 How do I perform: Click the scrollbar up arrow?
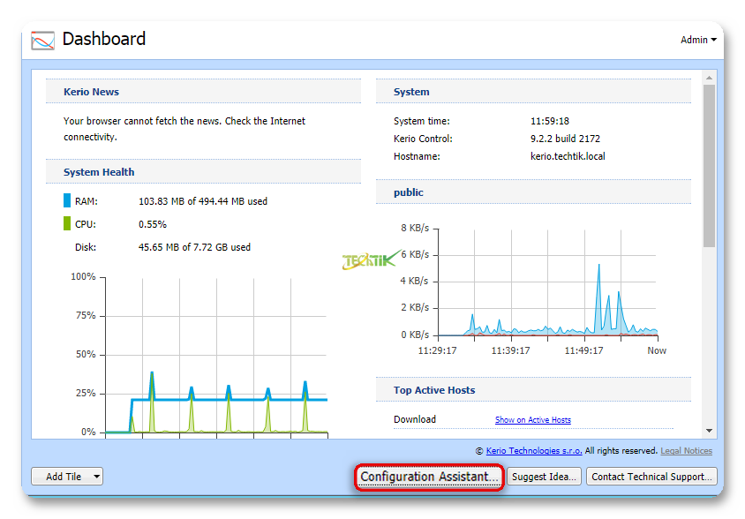click(x=709, y=78)
